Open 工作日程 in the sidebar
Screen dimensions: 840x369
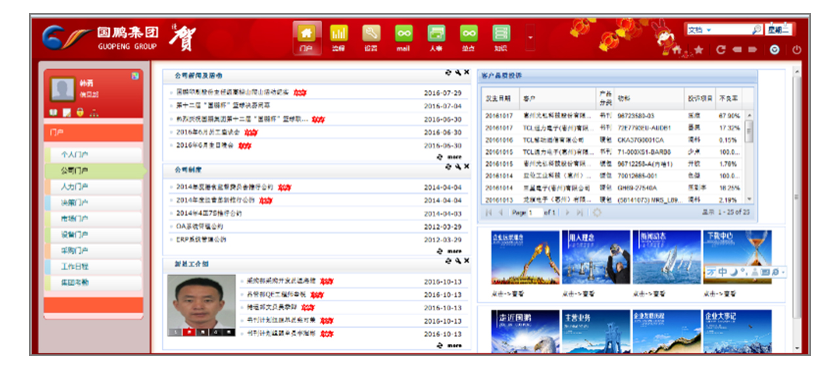point(93,267)
